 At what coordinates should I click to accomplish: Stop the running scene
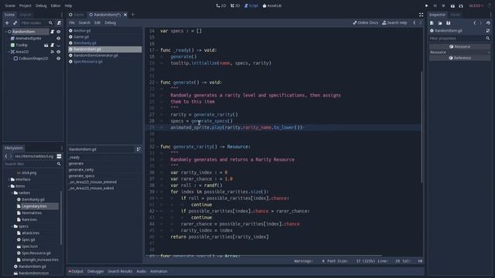coord(443,5)
